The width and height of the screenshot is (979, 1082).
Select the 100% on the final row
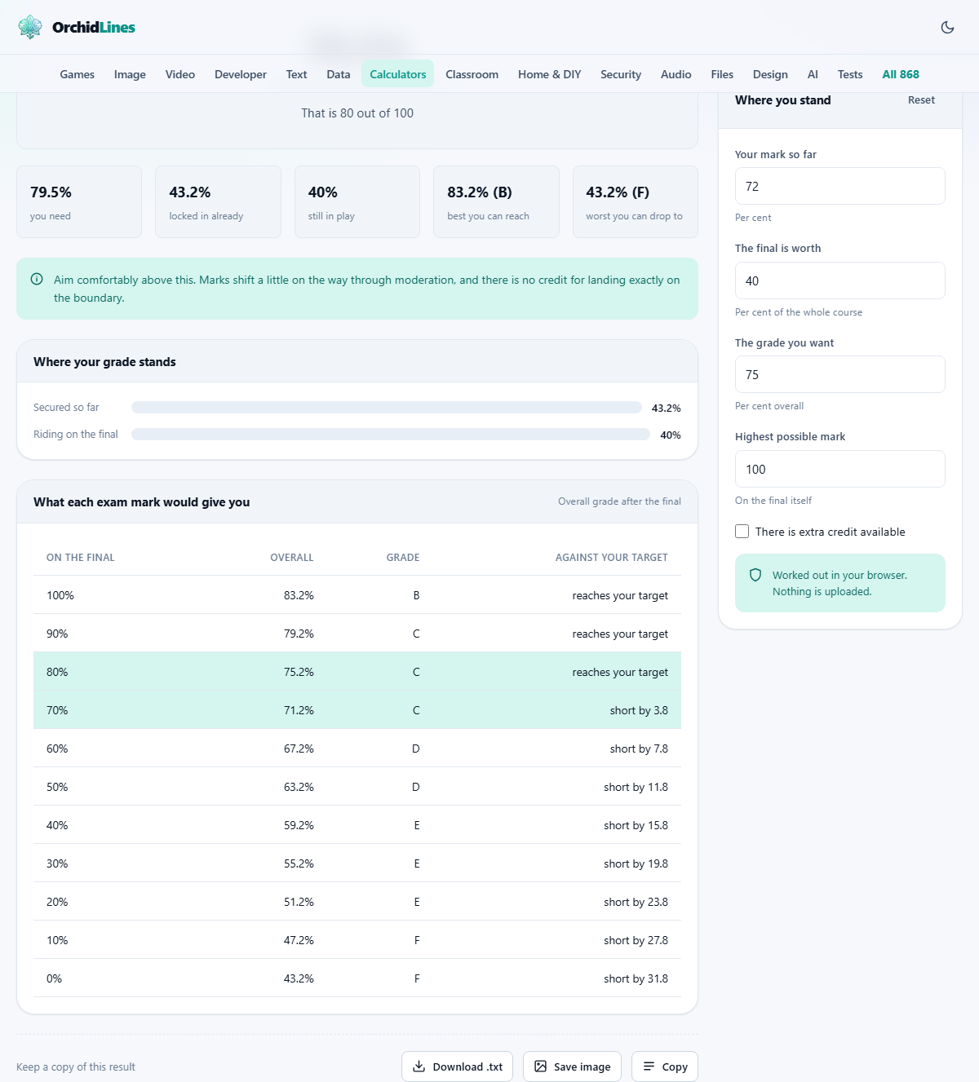click(357, 595)
